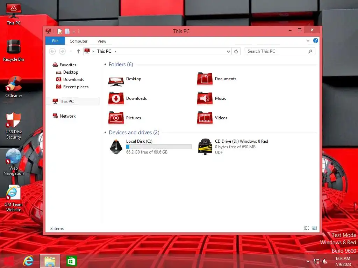358x268 pixels.
Task: Click Local Disk (C:) usage bar
Action: (x=159, y=147)
